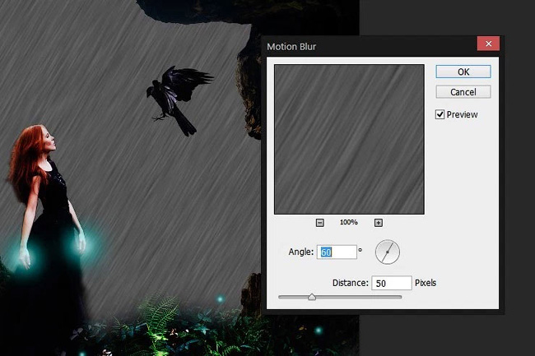Click the angle dial control
Image resolution: width=535 pixels, height=356 pixels.
(388, 252)
